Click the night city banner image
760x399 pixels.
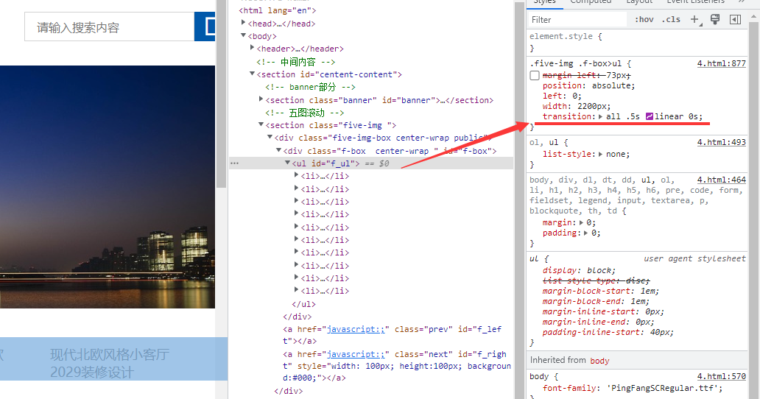(x=107, y=187)
